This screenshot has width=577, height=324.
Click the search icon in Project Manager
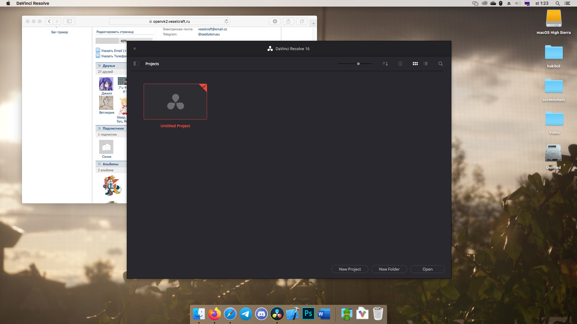pos(440,64)
